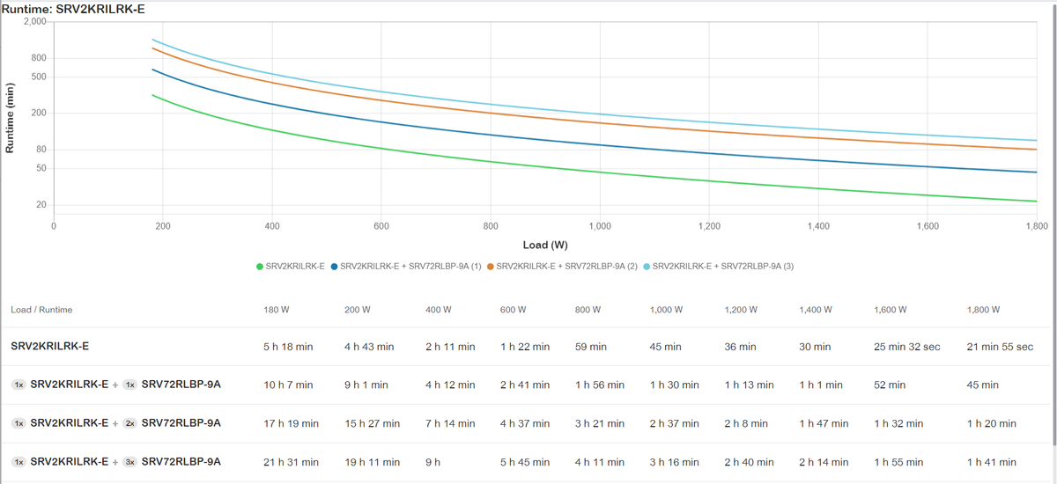Screen dimensions: 1057x484
Task: Click the green SRV2KRILRK-E legend dot
Action: click(260, 267)
